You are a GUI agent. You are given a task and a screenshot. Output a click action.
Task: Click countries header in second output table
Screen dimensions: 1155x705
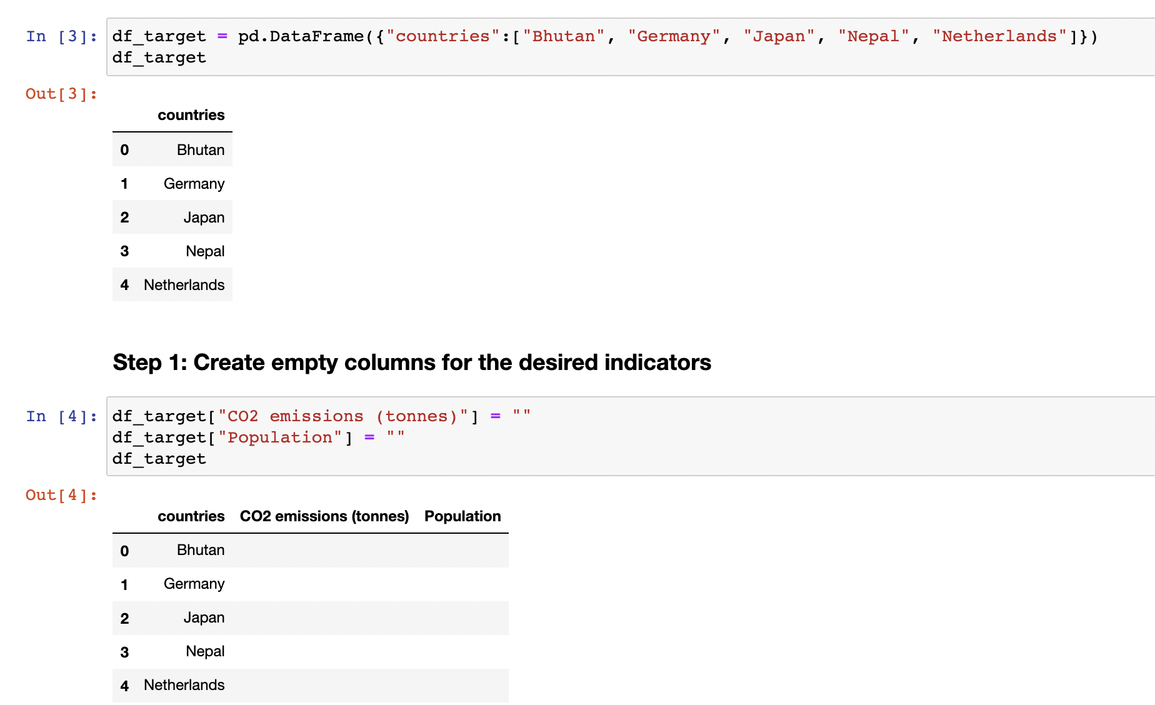pos(191,516)
